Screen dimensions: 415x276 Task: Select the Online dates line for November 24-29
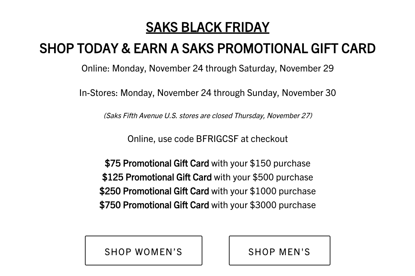(208, 69)
